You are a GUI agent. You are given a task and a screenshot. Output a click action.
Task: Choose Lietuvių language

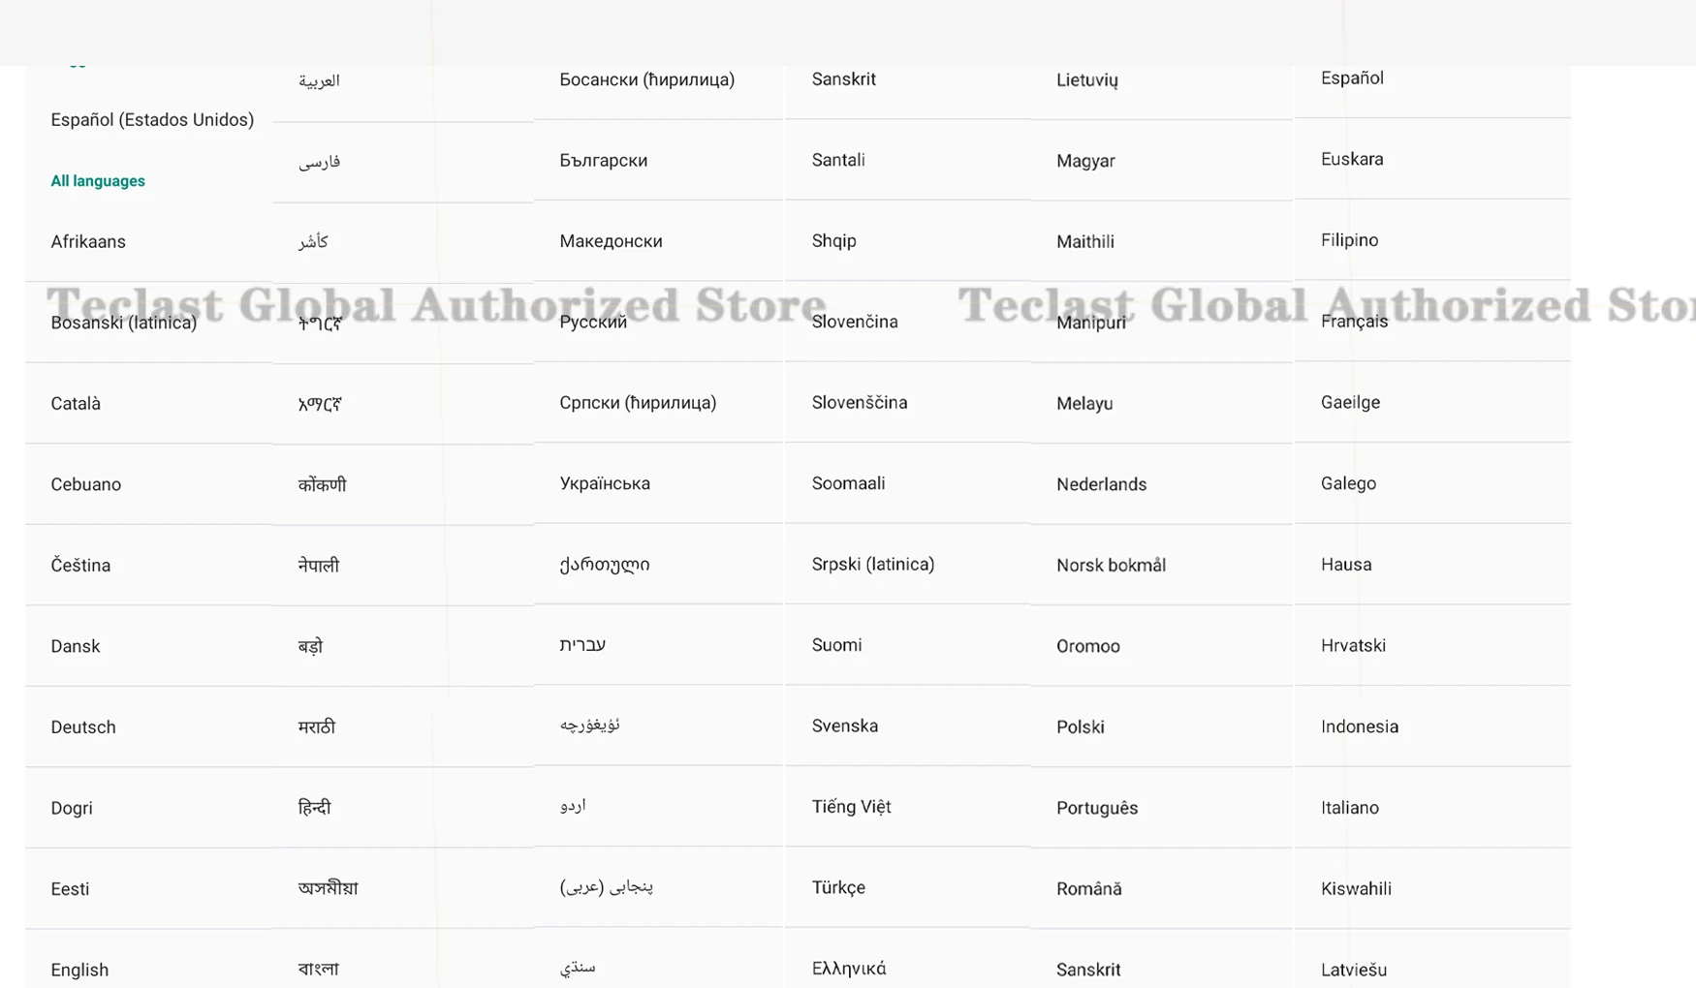(1087, 80)
